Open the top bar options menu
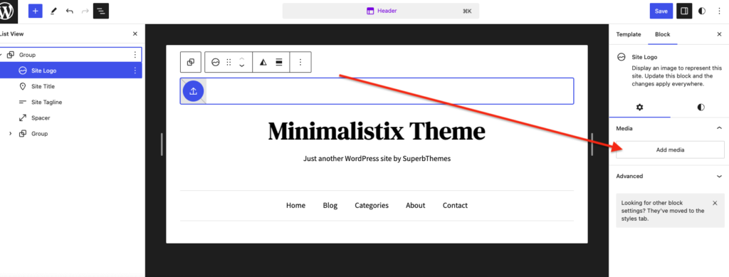 [x=719, y=11]
